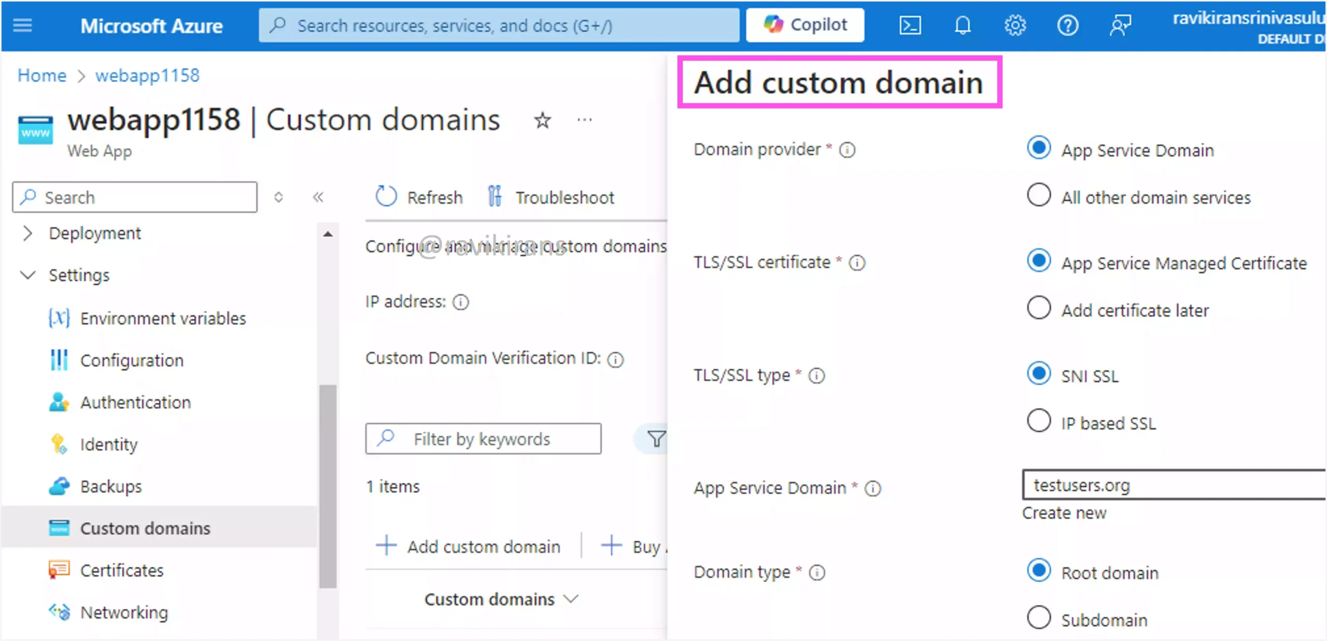This screenshot has height=641, width=1327.
Task: Open the feedback icon in header
Action: click(x=1120, y=25)
